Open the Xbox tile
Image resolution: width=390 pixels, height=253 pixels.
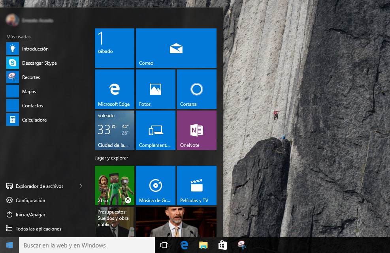pos(114,185)
